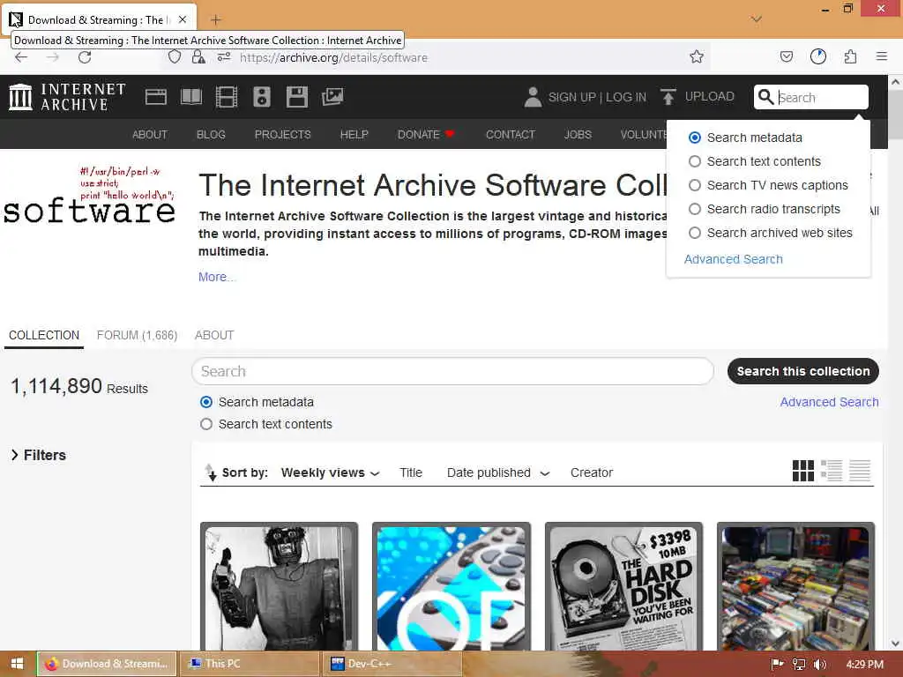Toggle sort direction arrow icon
Viewport: 903px width, 677px height.
[211, 472]
